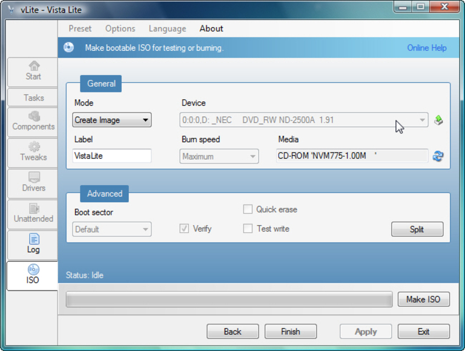This screenshot has height=351, width=465.
Task: Click the Split button
Action: click(417, 229)
